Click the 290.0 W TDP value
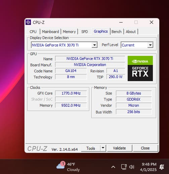The height and width of the screenshot is (174, 169). click(x=116, y=77)
